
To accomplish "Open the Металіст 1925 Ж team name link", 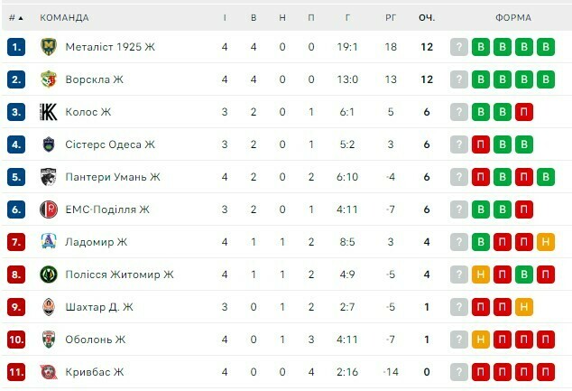I will 110,47.
